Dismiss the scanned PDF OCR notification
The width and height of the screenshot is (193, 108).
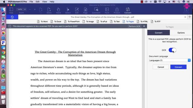click(144, 26)
